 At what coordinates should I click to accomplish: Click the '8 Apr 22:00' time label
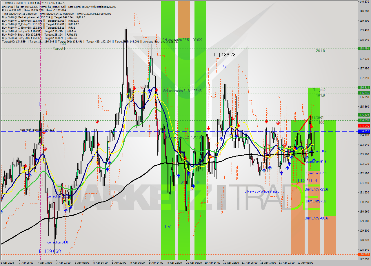click(119, 263)
